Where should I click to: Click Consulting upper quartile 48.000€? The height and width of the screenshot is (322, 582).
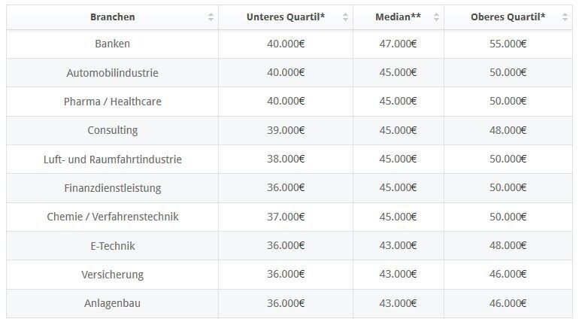click(508, 130)
